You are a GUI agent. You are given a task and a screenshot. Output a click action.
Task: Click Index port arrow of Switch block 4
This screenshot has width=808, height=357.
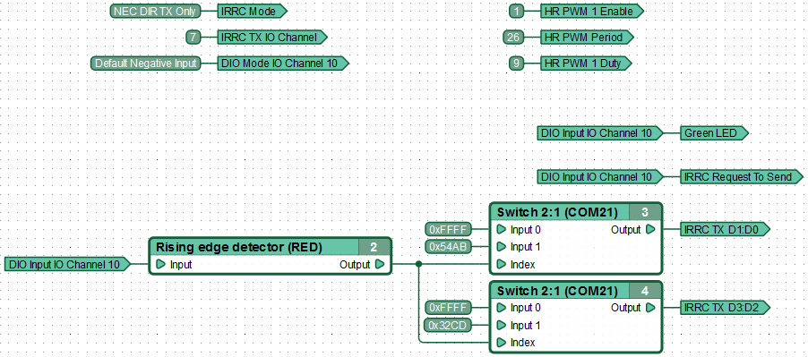tap(501, 343)
